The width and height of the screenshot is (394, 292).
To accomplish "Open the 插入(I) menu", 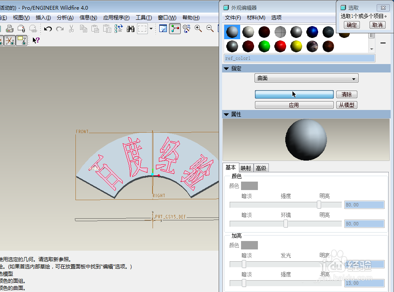I will 43,18.
